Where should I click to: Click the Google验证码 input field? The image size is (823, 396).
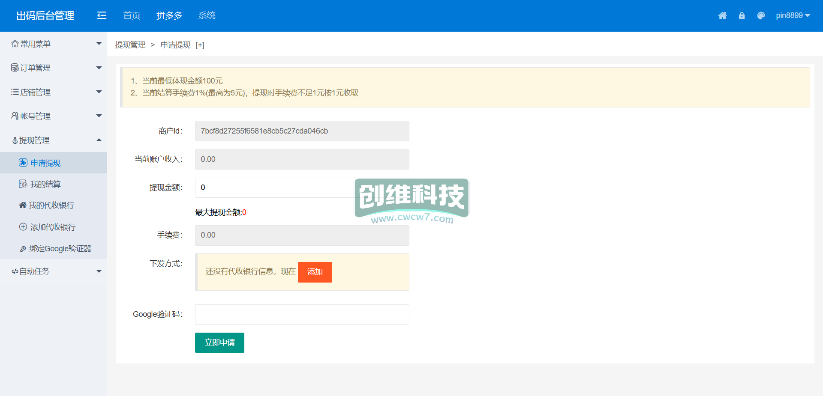pos(302,314)
